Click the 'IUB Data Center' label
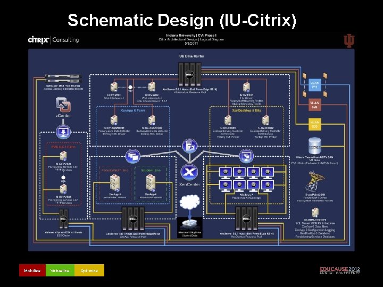Screen dimensions: 383x287 coord(191,56)
